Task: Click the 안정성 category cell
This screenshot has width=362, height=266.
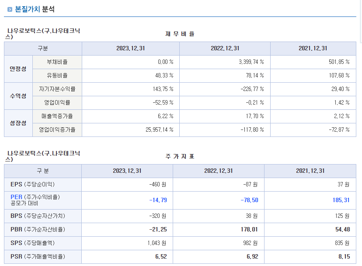Action: click(x=18, y=69)
